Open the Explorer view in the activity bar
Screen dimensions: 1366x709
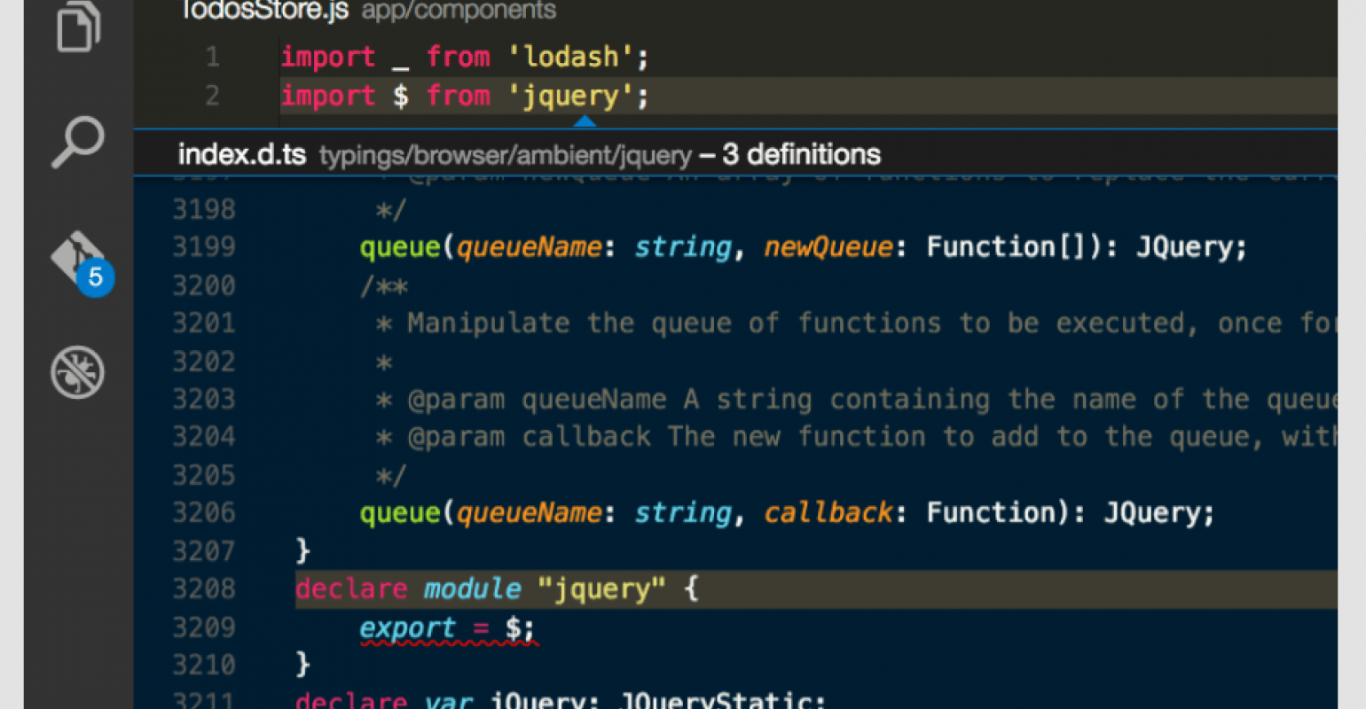pos(77,28)
